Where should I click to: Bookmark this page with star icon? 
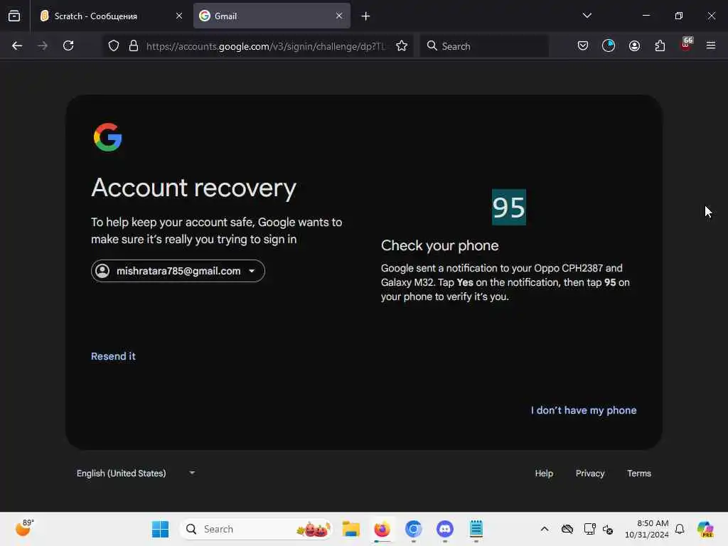coord(402,46)
